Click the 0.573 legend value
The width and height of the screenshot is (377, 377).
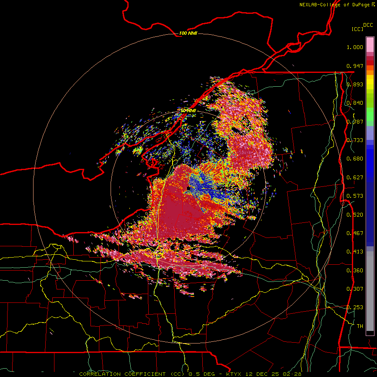tap(355, 196)
